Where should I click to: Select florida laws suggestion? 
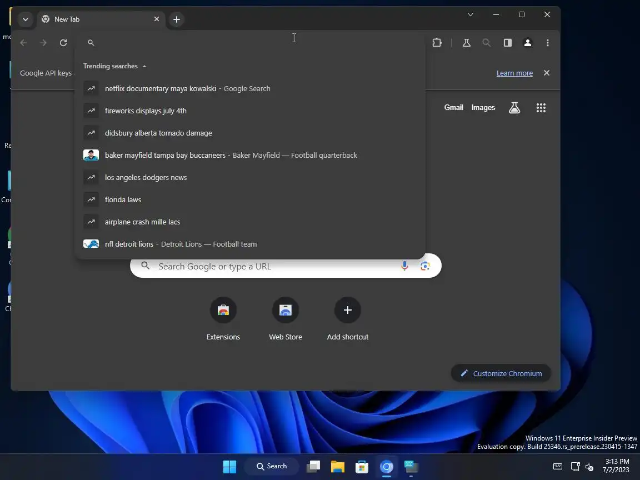point(250,199)
